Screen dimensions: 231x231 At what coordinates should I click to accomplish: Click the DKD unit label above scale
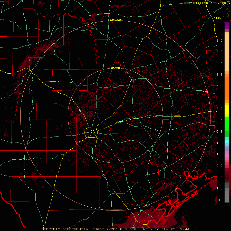click(226, 15)
